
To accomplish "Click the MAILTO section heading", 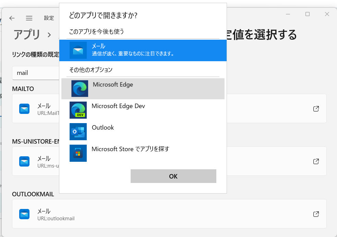I will [23, 89].
